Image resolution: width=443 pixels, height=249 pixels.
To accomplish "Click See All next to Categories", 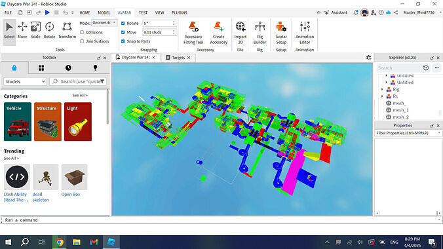I will pyautogui.click(x=80, y=95).
